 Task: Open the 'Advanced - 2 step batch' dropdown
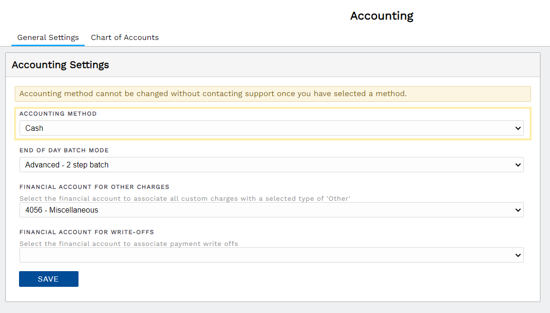(271, 165)
